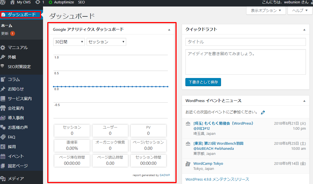Click the お知らせ pin icon
The height and width of the screenshot is (184, 313).
coord(3,89)
